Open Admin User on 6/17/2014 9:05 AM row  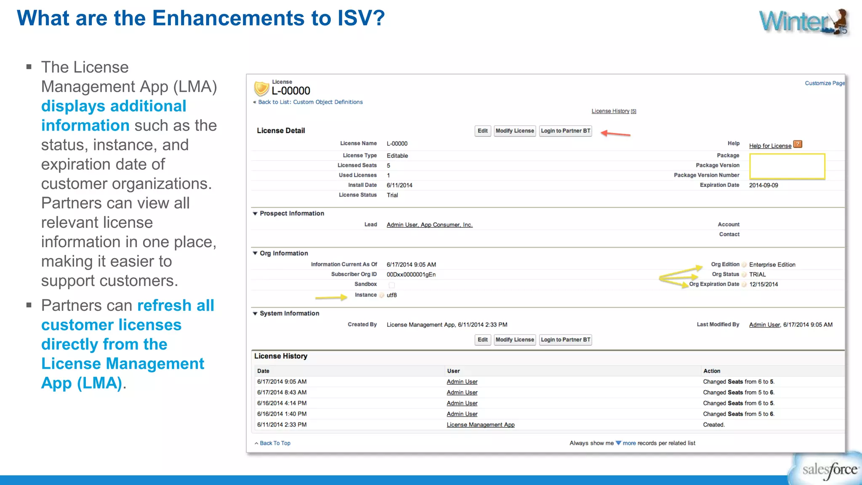coord(462,382)
